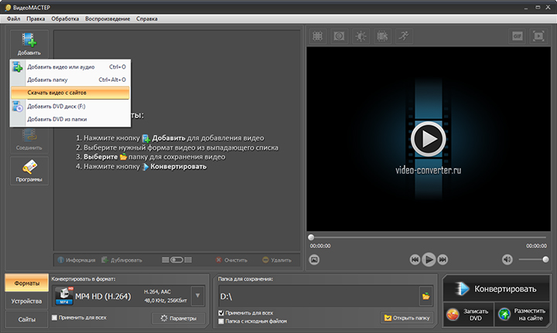Viewport: 557px width, 333px height.
Task: Click the playback speed running-man icon
Action: click(x=404, y=36)
